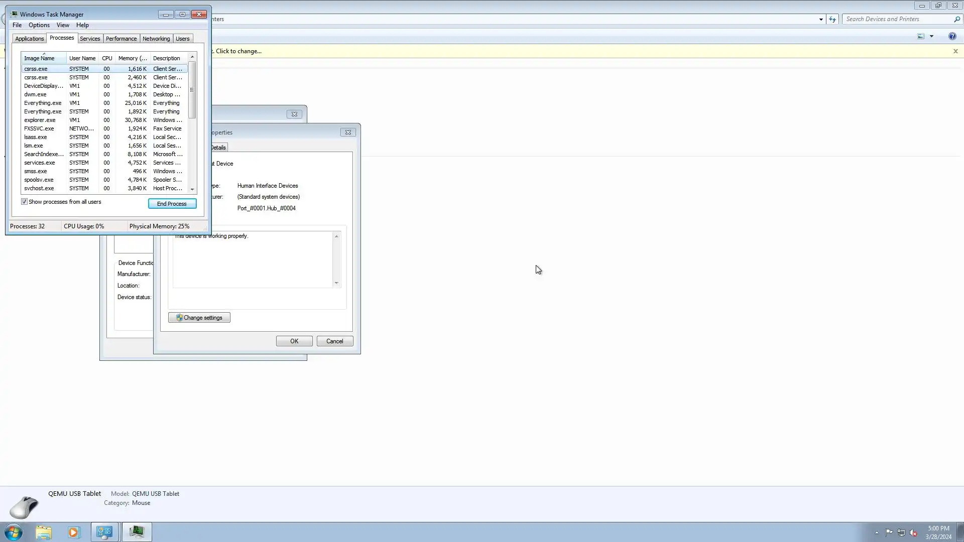Launch Windows Media Player taskbar icon
964x542 pixels.
(x=74, y=532)
